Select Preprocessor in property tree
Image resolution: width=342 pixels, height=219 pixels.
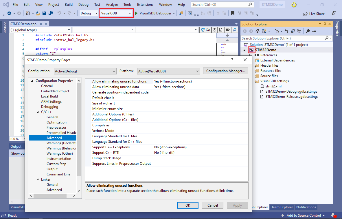coord(56,128)
